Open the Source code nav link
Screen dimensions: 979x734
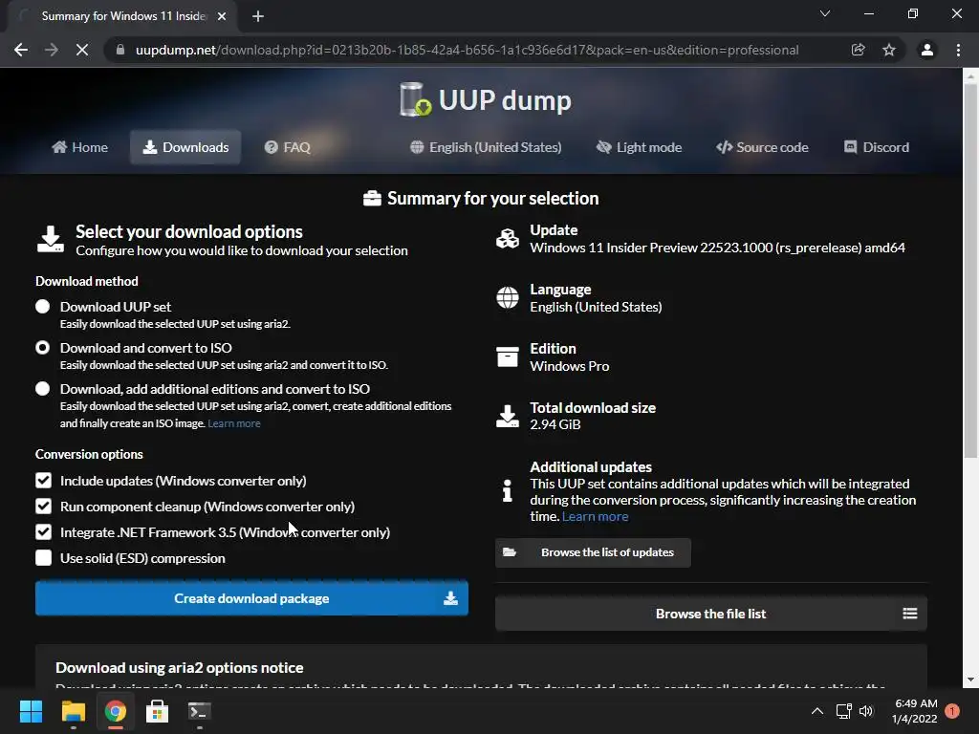(x=762, y=147)
